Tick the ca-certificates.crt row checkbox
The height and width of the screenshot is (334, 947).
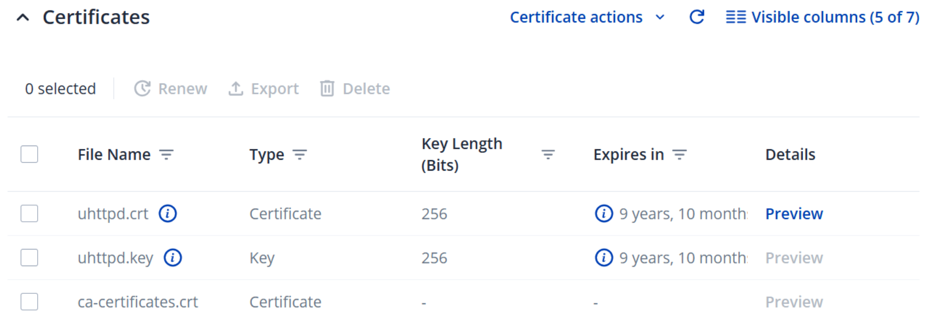point(29,302)
